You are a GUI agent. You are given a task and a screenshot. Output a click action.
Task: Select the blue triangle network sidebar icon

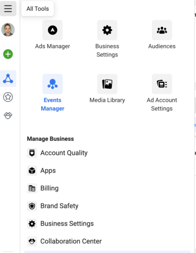[8, 78]
